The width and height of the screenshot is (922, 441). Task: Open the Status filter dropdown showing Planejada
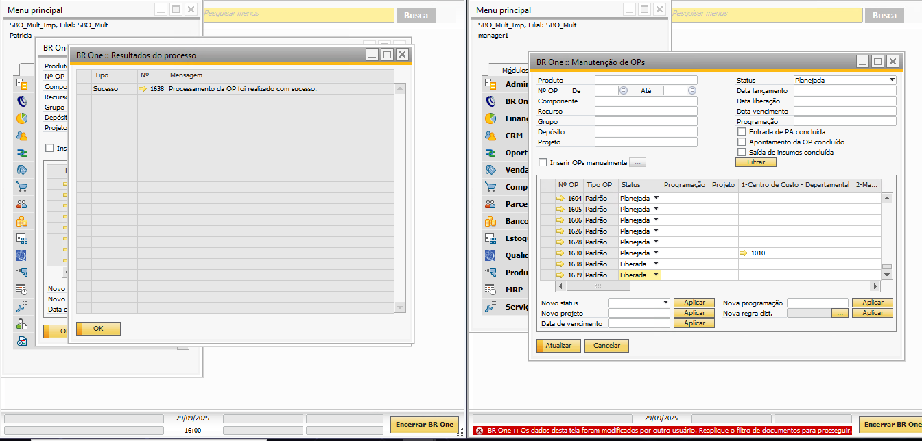coord(891,80)
